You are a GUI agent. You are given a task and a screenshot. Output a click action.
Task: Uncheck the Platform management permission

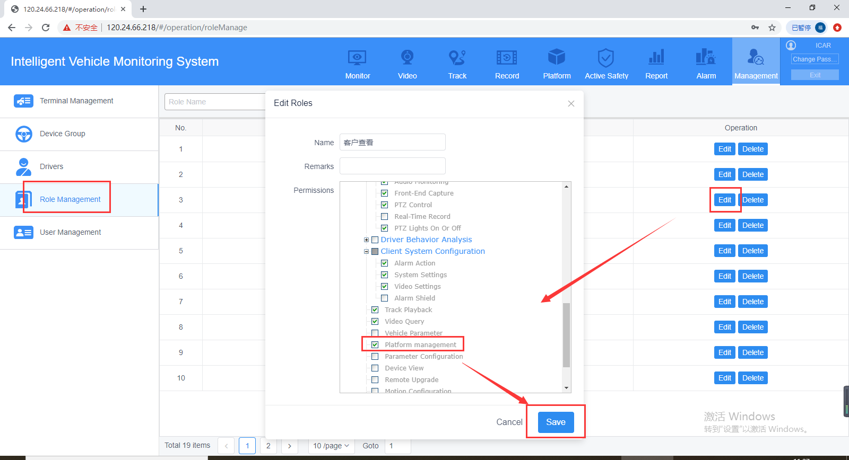(375, 345)
